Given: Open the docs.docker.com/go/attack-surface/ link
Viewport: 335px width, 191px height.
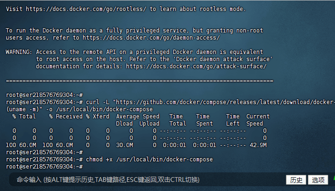Looking at the screenshot, I should coord(196,66).
